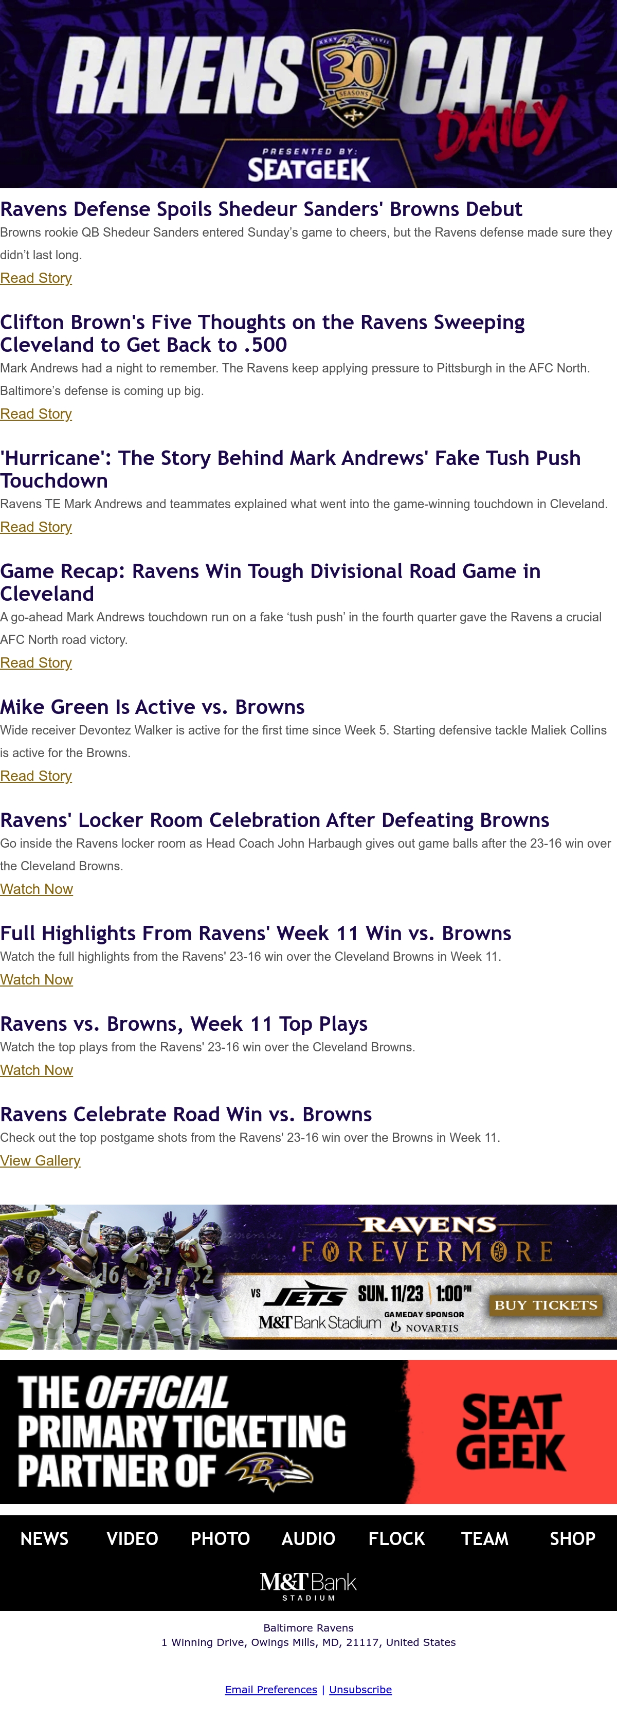Click the Unsubscribe link
The image size is (617, 1720).
coord(360,1689)
